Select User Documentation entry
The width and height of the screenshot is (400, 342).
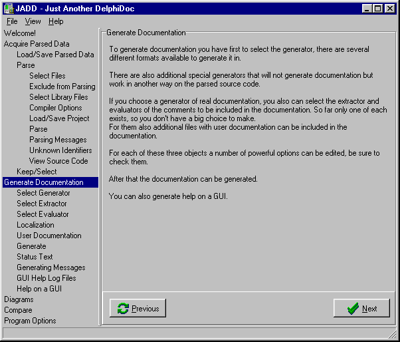point(49,236)
